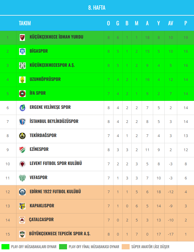The width and height of the screenshot is (194, 252).
Task: Click the Ergene Velimeşe Spor logo
Action: 22,108
